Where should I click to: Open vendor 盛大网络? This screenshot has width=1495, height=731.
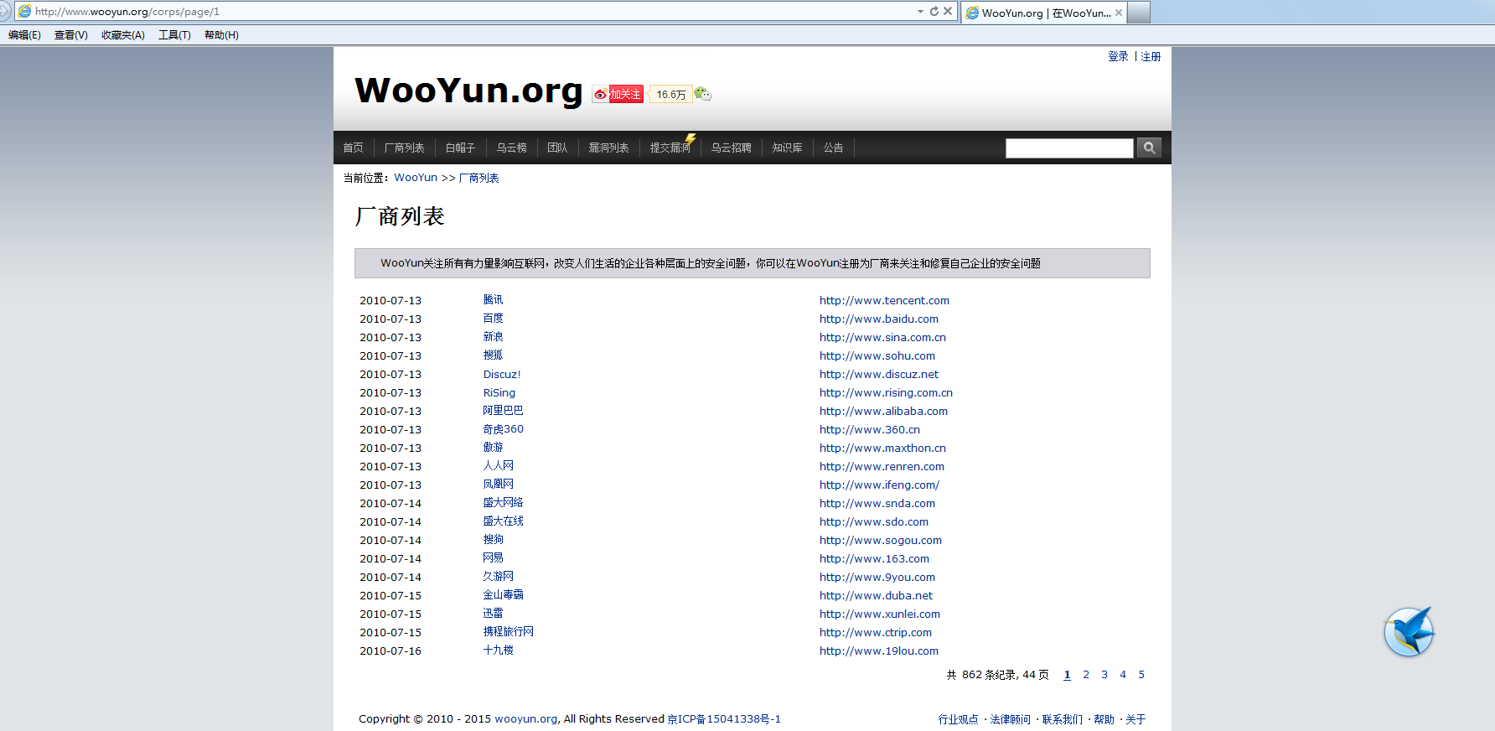[x=503, y=503]
